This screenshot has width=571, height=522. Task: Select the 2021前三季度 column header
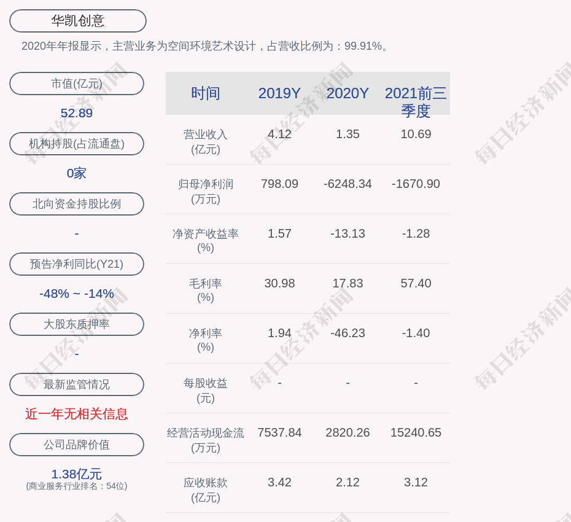(416, 101)
